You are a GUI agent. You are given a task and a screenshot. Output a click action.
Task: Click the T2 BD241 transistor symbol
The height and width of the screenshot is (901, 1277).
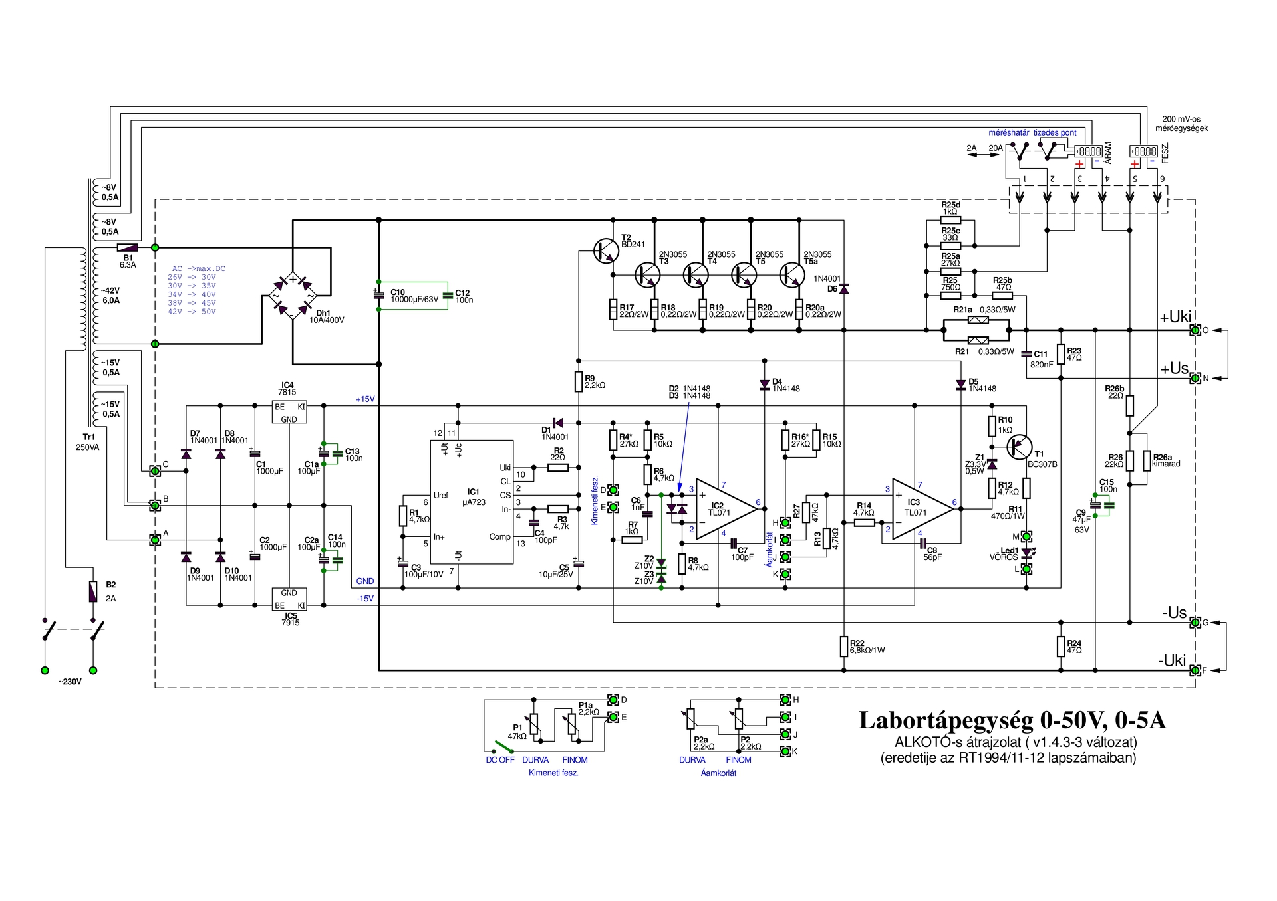(x=606, y=250)
